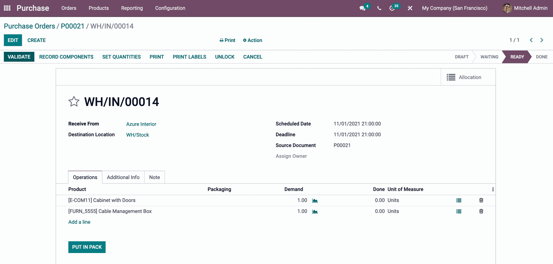
Task: Select row [E-COM11] Cabinet with Doors
Action: [276, 200]
